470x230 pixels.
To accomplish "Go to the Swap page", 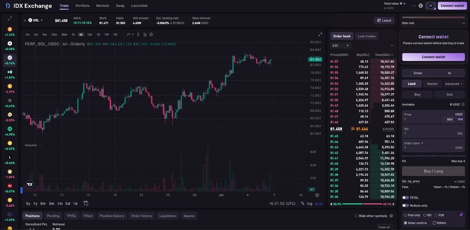I will (120, 5).
